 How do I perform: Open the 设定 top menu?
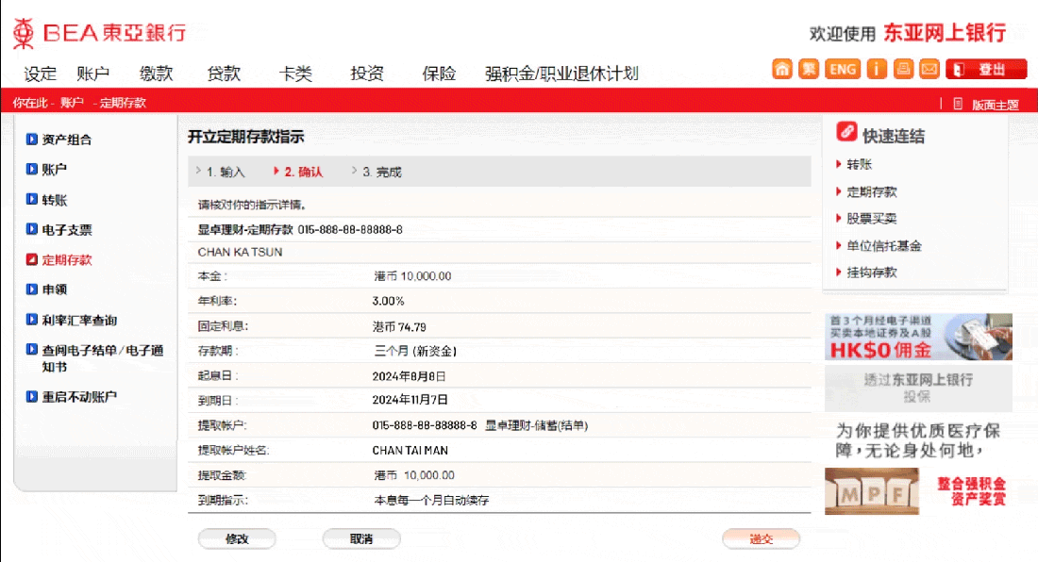click(41, 74)
